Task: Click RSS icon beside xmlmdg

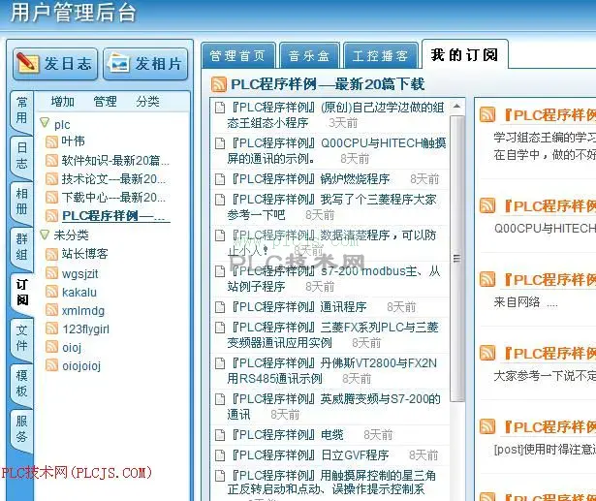Action: tap(51, 310)
